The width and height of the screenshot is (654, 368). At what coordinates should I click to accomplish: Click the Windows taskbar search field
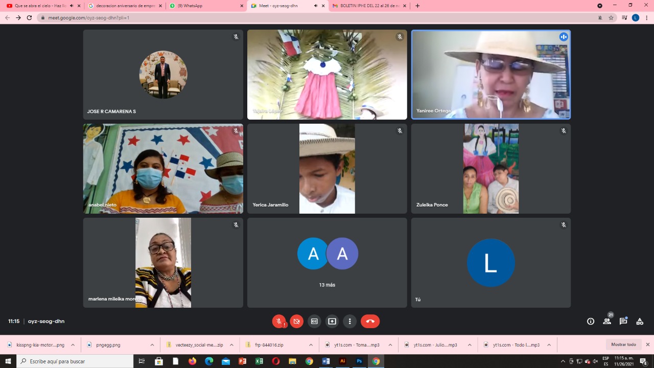point(75,361)
